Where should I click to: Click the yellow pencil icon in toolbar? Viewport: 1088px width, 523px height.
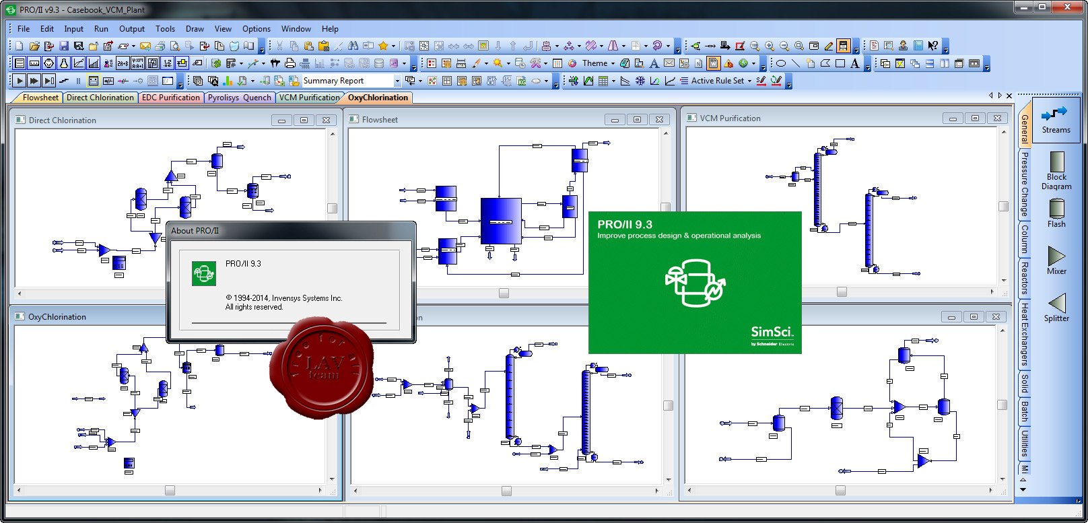pyautogui.click(x=828, y=46)
